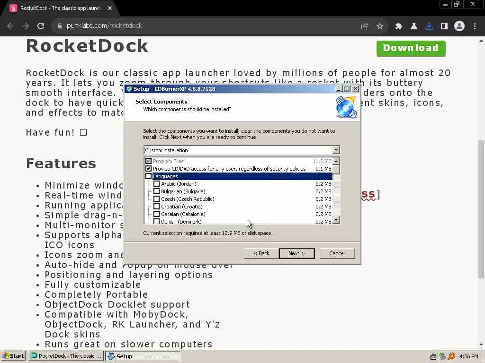Check Danish (Denmark) language
This screenshot has width=485, height=363.
point(156,221)
